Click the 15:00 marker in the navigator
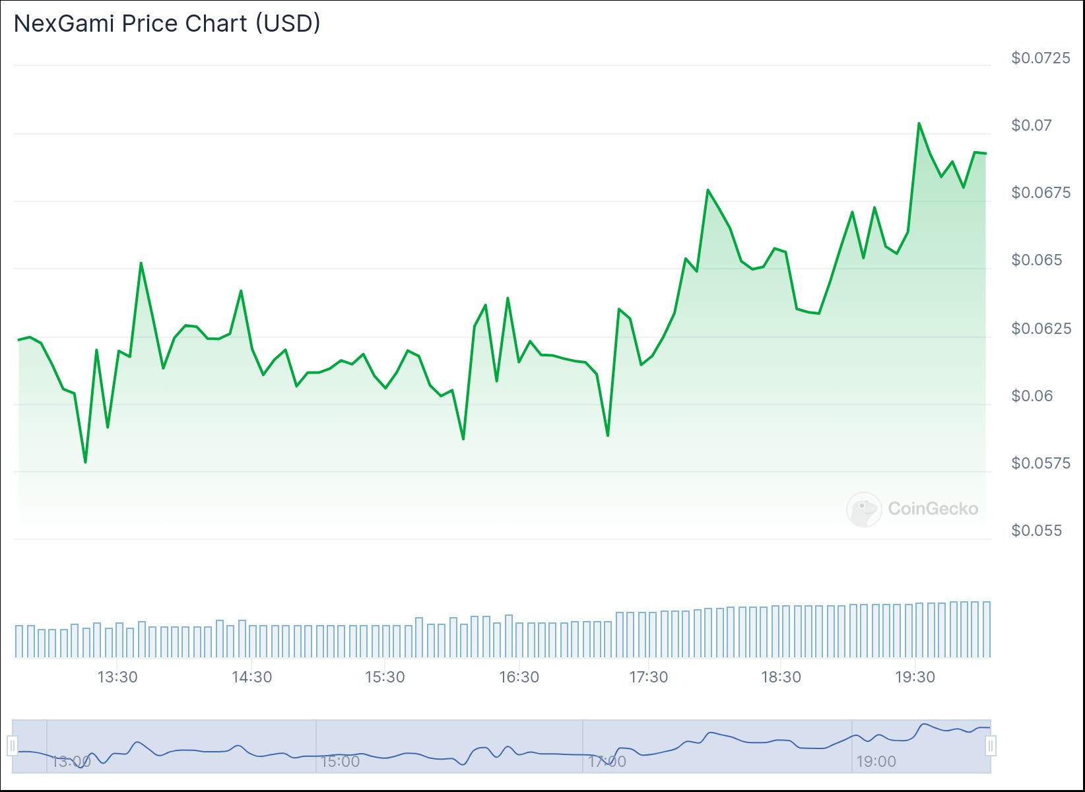 point(341,762)
